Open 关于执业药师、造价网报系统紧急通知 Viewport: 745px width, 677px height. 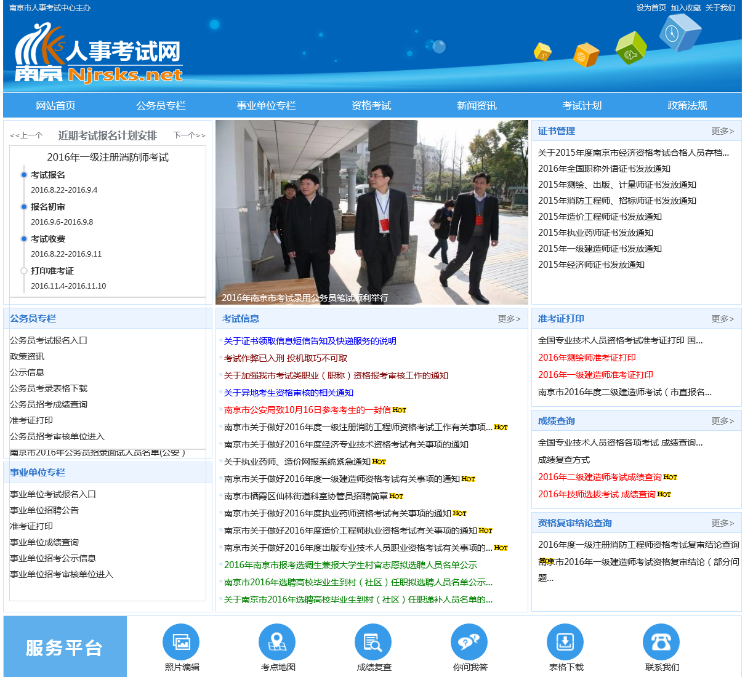pos(297,462)
